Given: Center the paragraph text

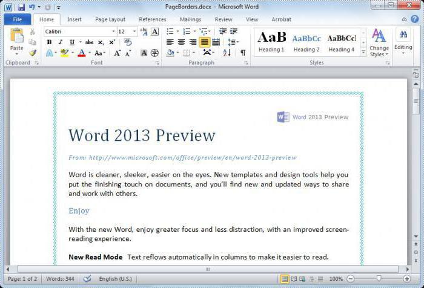Looking at the screenshot, I should pyautogui.click(x=181, y=42).
